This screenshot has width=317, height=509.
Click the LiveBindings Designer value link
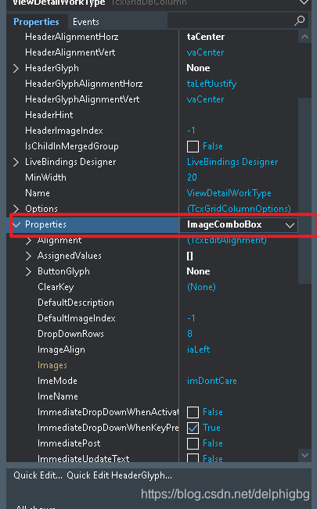pos(232,162)
